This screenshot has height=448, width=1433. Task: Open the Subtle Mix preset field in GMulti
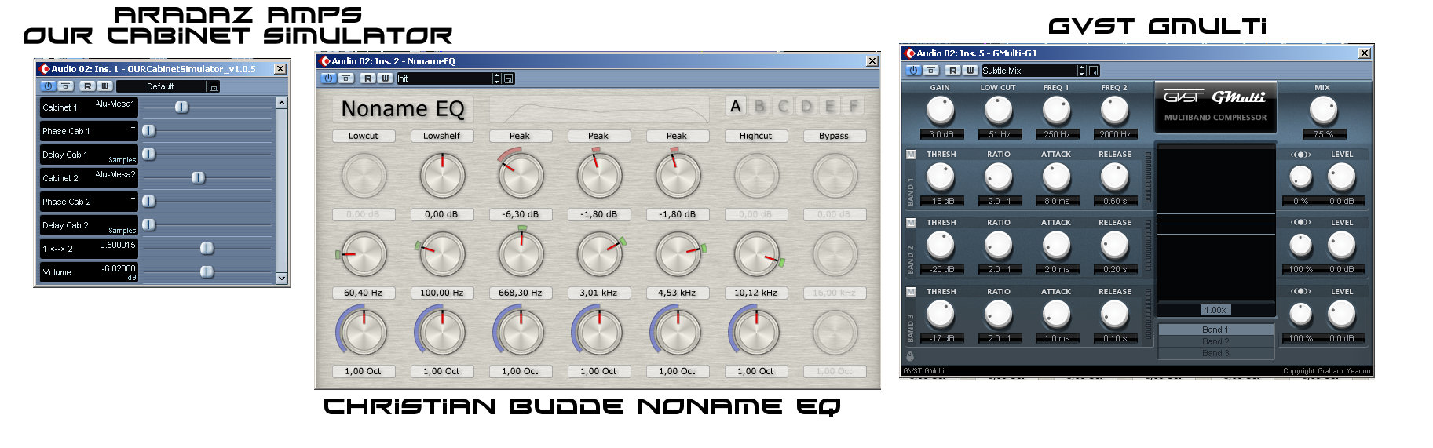[1029, 71]
